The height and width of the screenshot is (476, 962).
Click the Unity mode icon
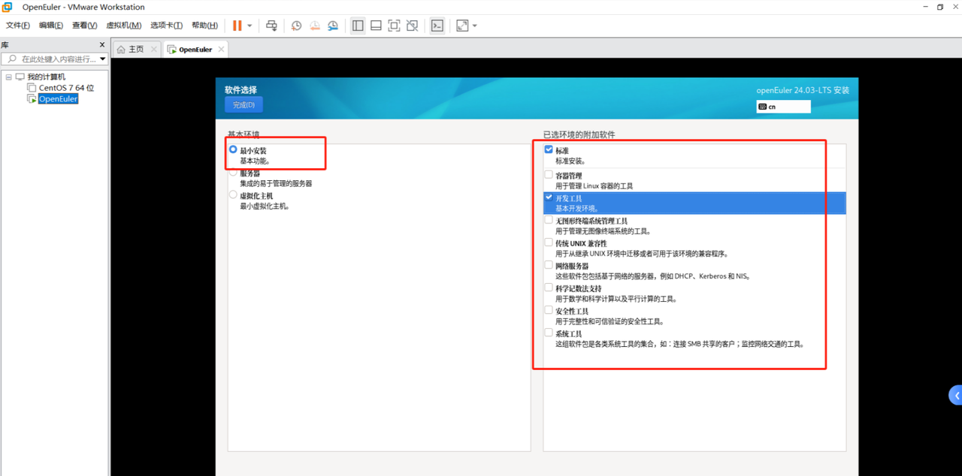coord(412,26)
